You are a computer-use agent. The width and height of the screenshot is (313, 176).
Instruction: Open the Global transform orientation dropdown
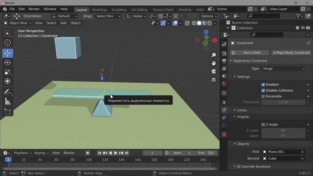coord(136,16)
